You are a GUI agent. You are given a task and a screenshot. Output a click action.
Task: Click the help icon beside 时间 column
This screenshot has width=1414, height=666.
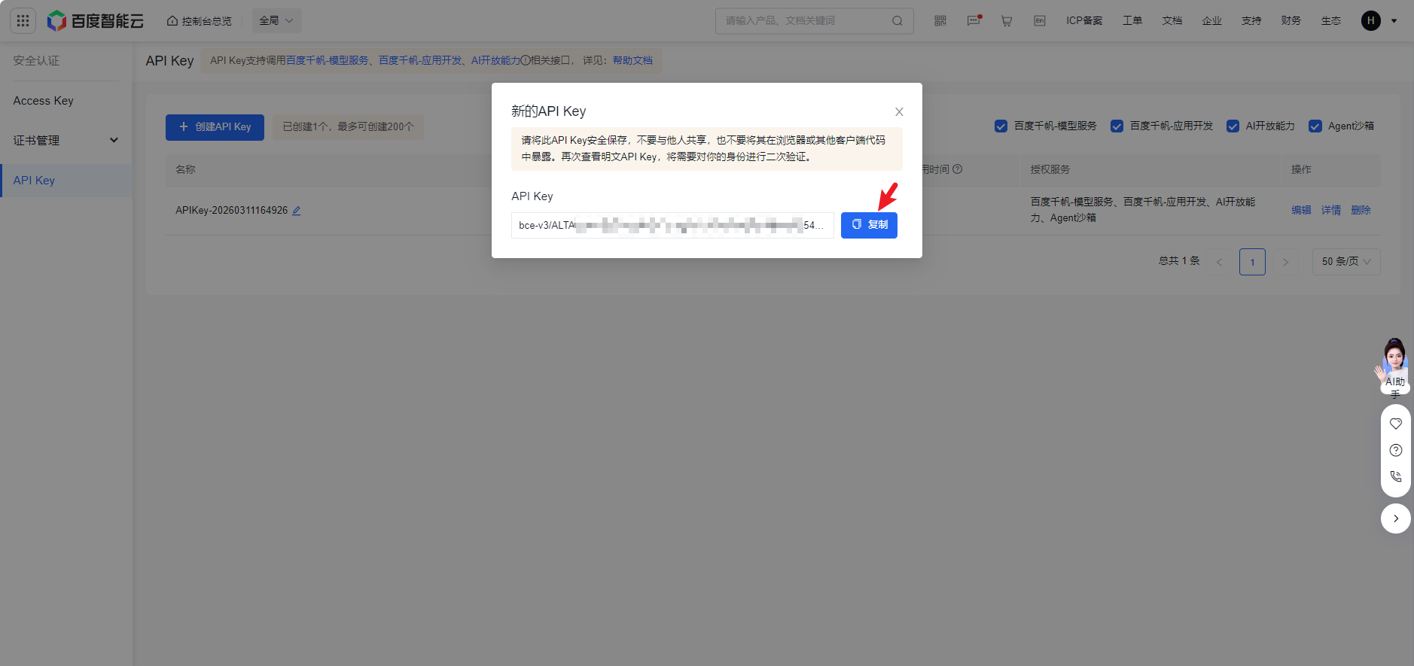(x=958, y=169)
